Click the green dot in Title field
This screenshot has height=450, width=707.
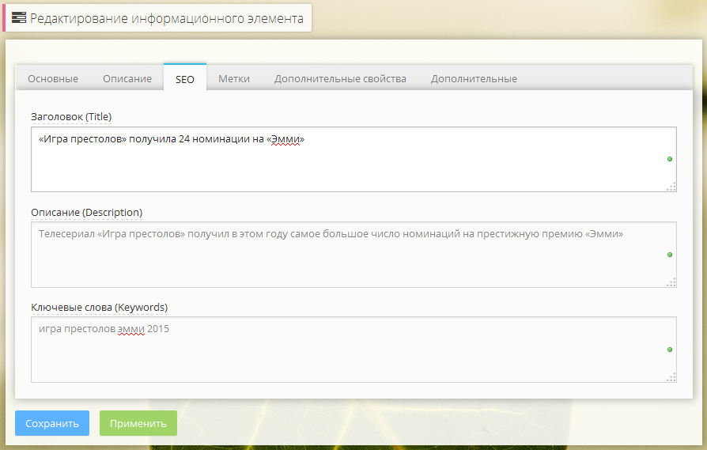click(x=670, y=159)
